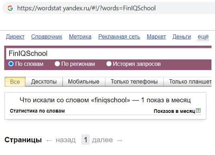Select the История запросов radio button
Image resolution: width=215 pixels, height=155 pixels.
(x=109, y=64)
